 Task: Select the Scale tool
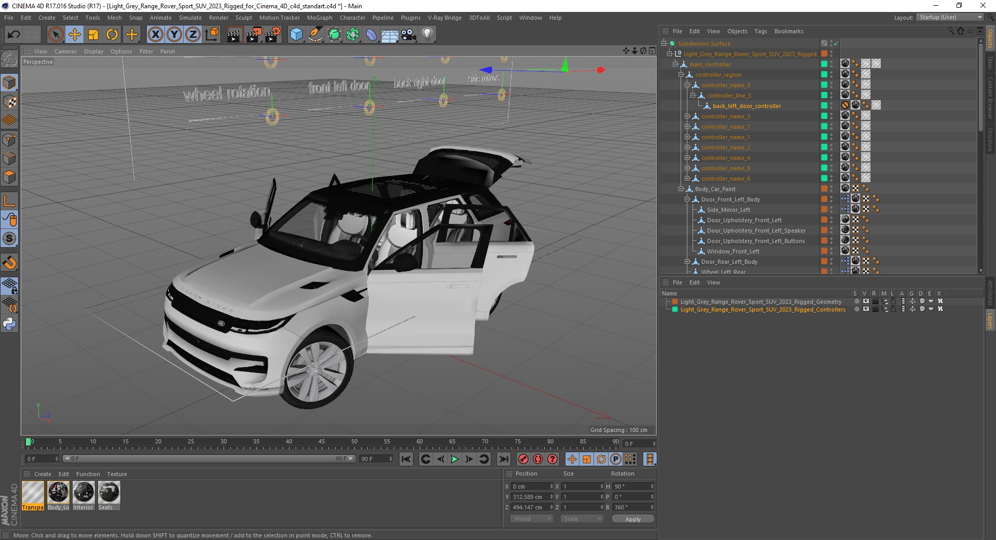tap(93, 35)
